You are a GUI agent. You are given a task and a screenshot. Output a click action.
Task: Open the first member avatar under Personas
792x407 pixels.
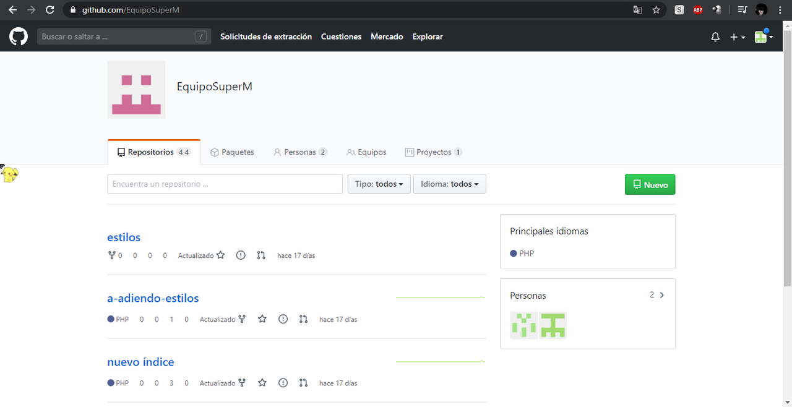(523, 325)
